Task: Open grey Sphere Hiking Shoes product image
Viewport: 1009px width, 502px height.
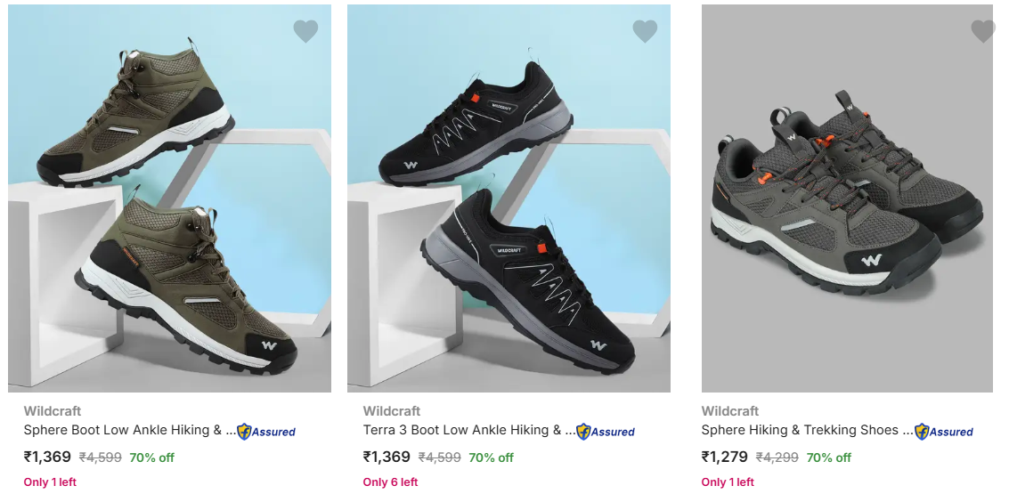Action: tap(847, 198)
